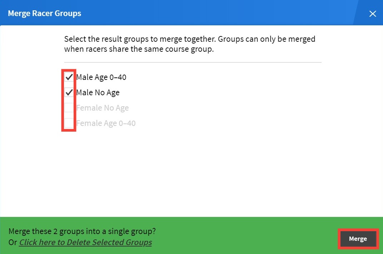Viewport: 383px width, 254px height.
Task: Close the Merge Racer Groups dialog
Action: [x=373, y=14]
